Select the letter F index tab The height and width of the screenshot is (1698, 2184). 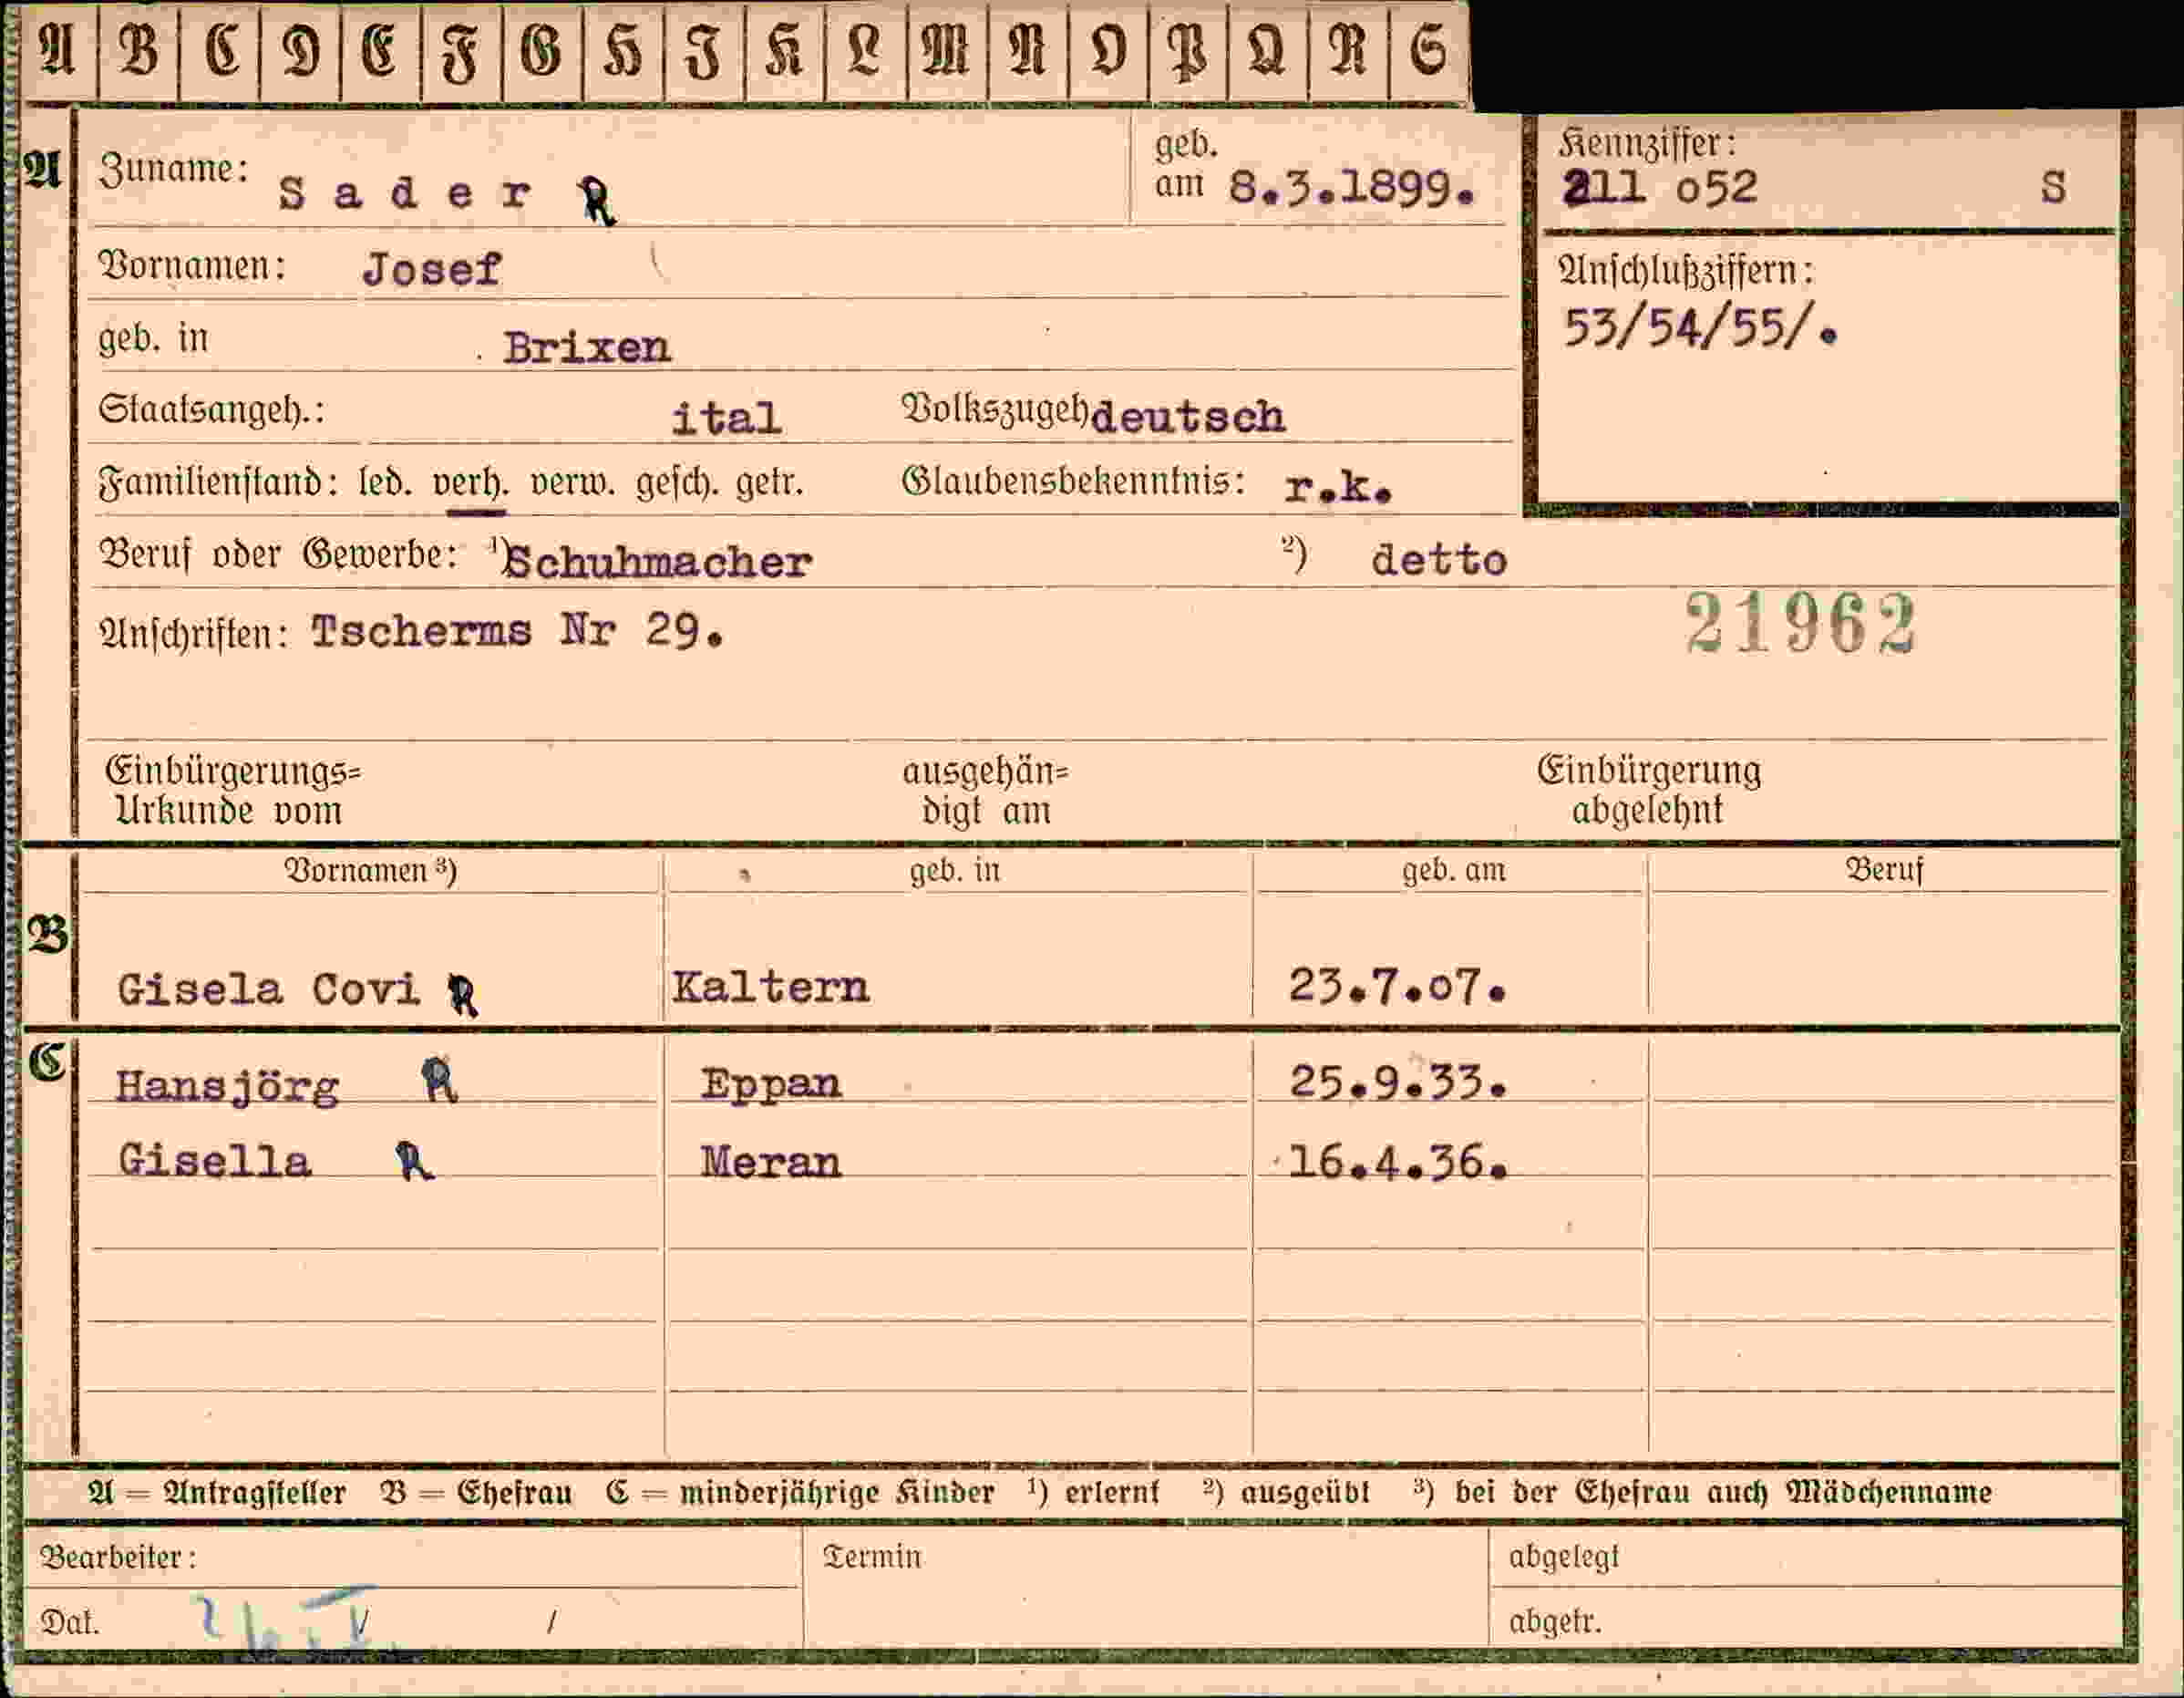[x=462, y=50]
